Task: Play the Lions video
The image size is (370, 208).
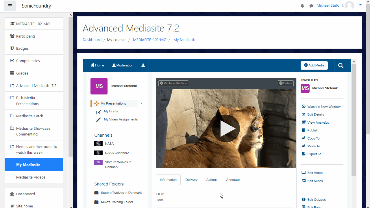Action: [226, 129]
